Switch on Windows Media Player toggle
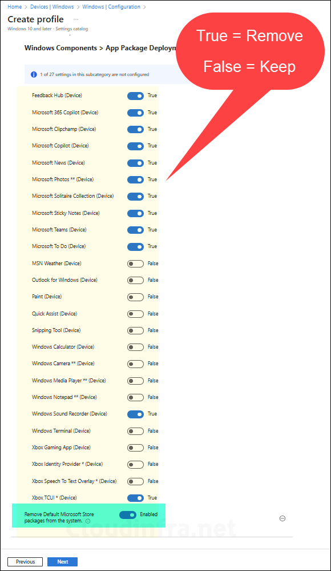331x571 pixels. [x=135, y=381]
